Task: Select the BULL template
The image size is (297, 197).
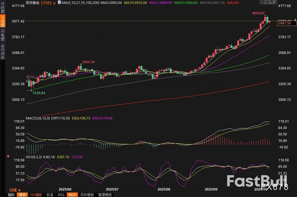Action: [61, 195]
